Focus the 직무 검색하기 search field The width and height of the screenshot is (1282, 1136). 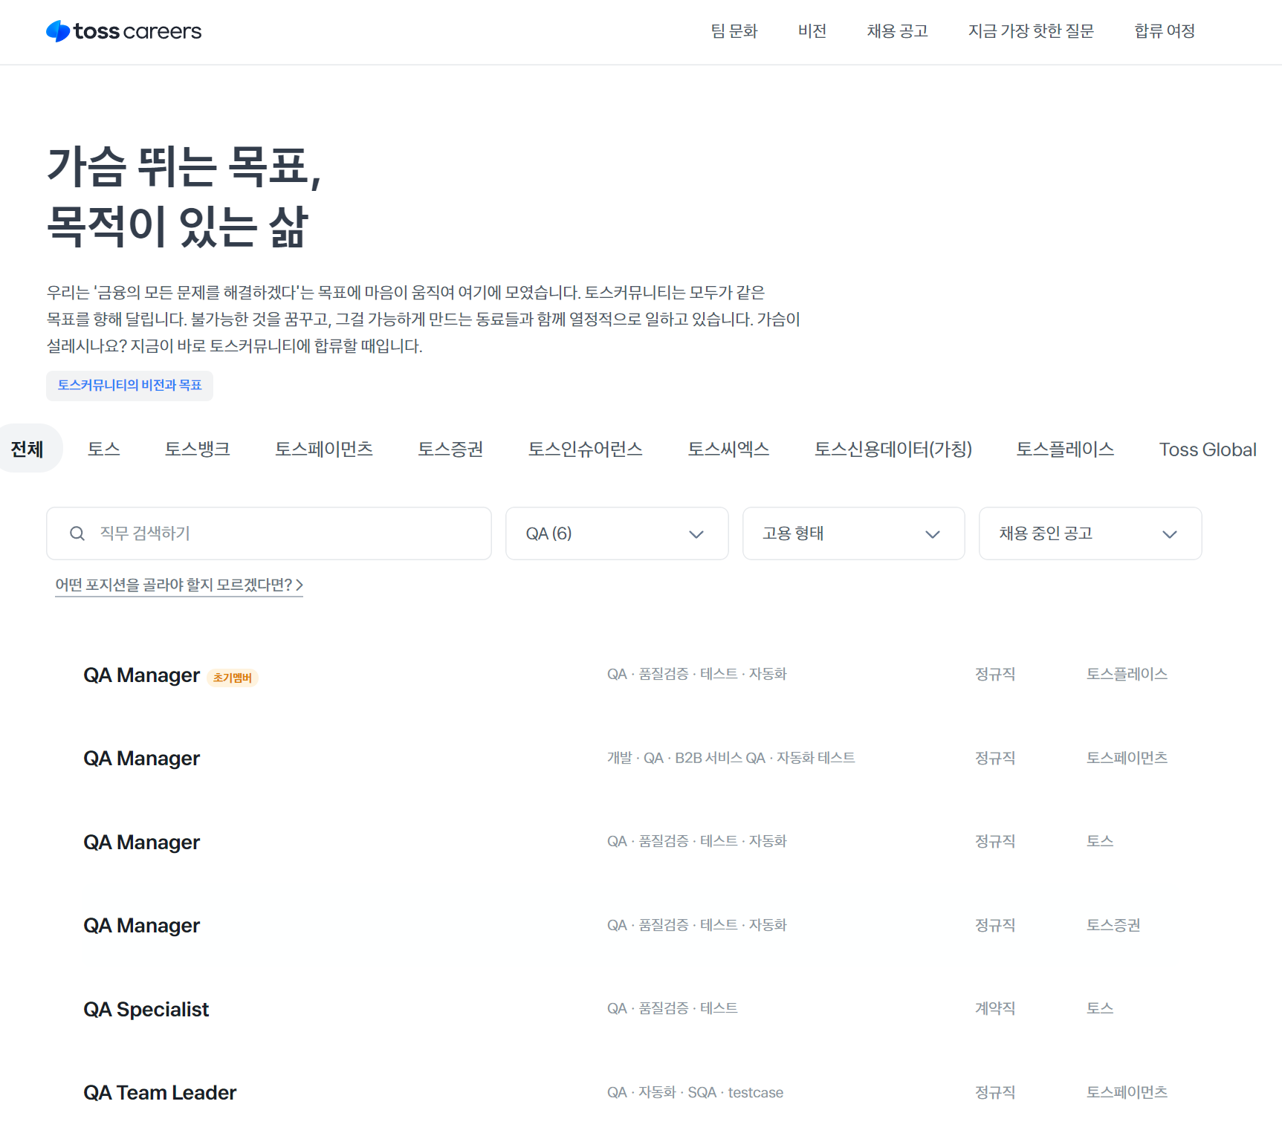pos(269,533)
